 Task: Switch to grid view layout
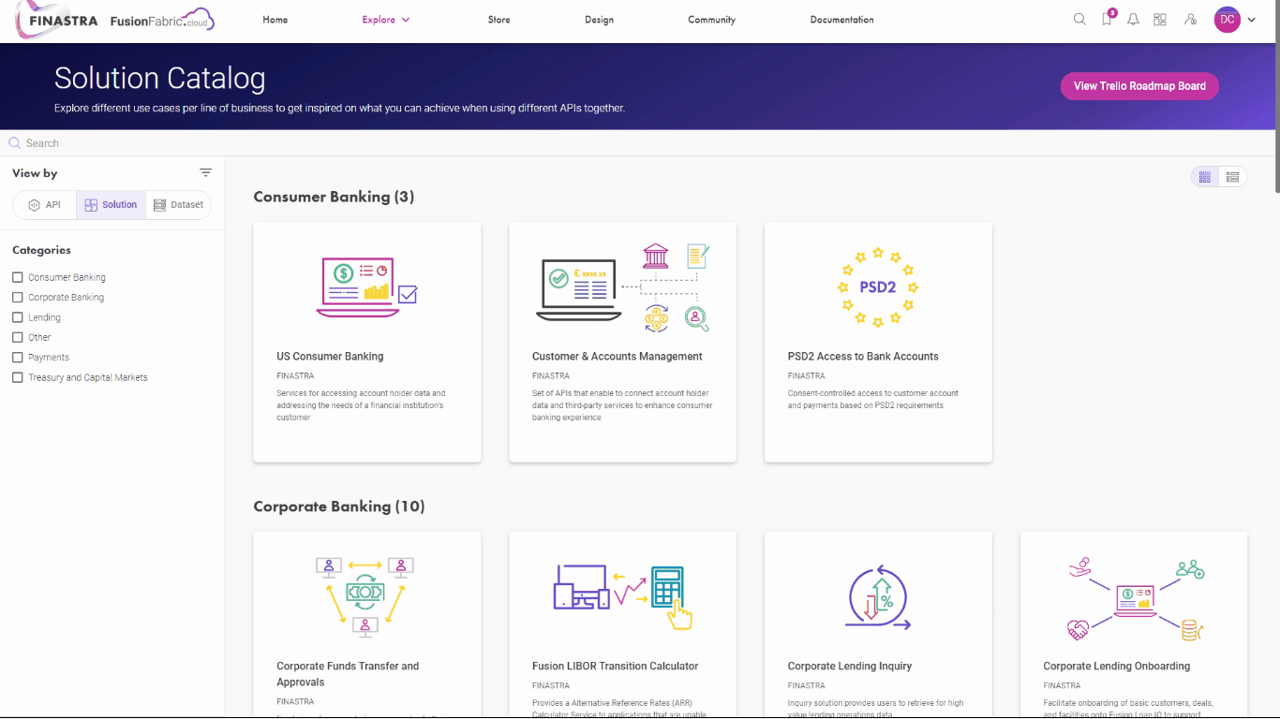pyautogui.click(x=1205, y=177)
